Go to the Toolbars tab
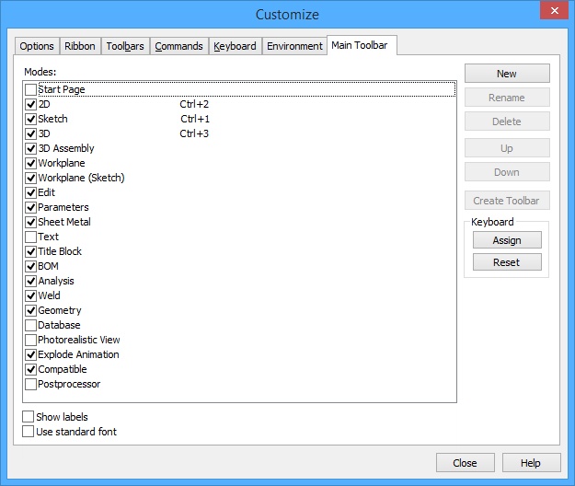This screenshot has width=575, height=486. (124, 46)
